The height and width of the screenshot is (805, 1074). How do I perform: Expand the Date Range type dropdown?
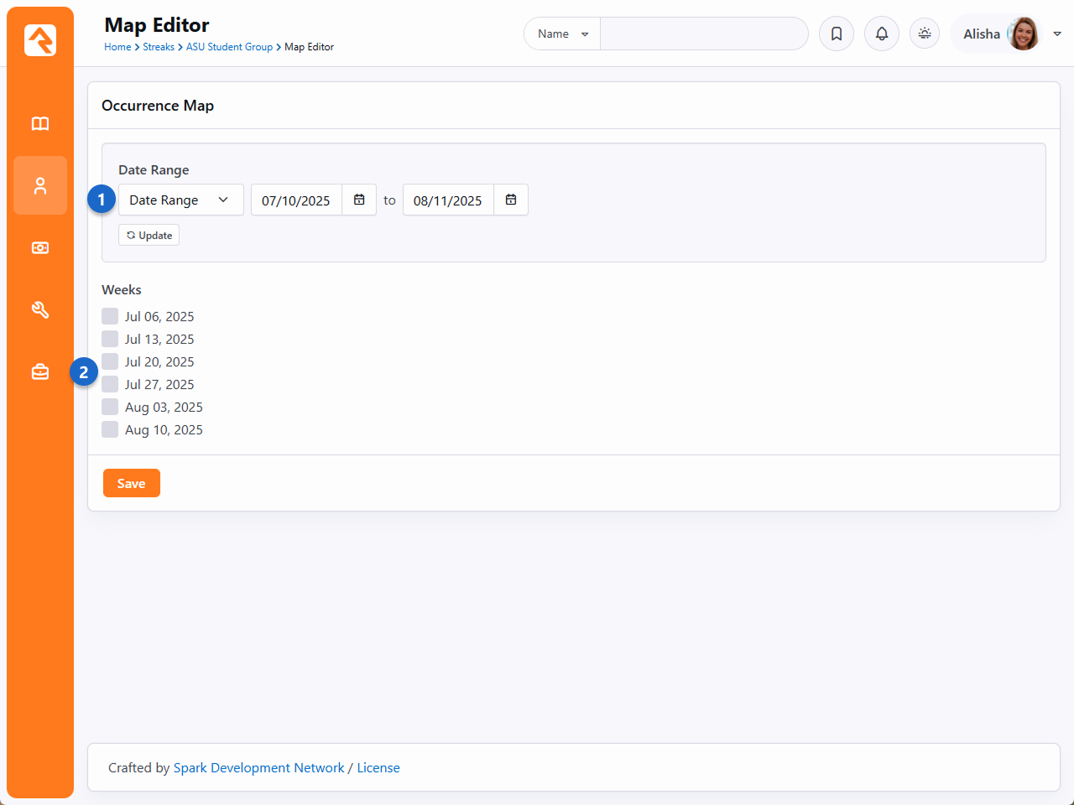coord(180,200)
